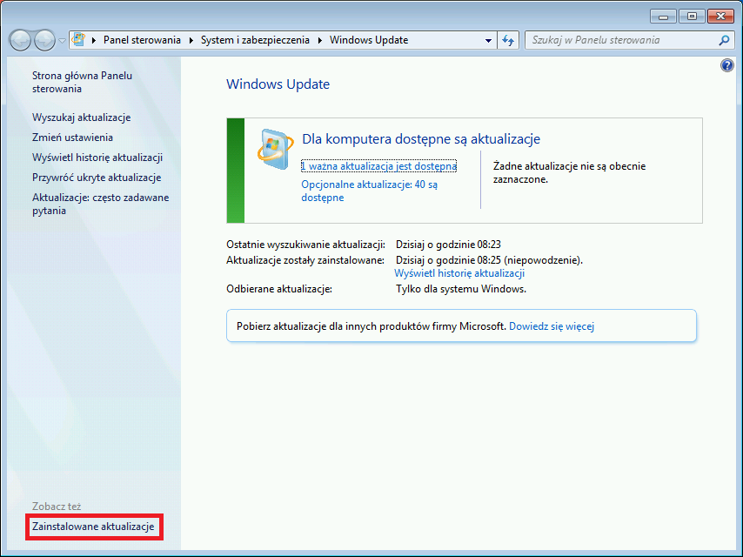Open the address bar history dropdown
Screen dimensions: 743x557
(488, 41)
